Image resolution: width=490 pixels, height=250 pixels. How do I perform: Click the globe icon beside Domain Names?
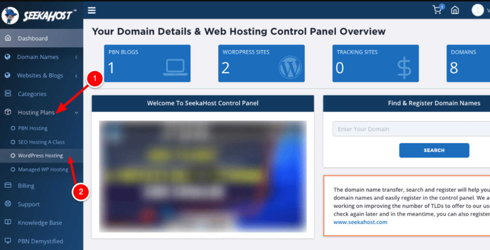click(x=8, y=57)
